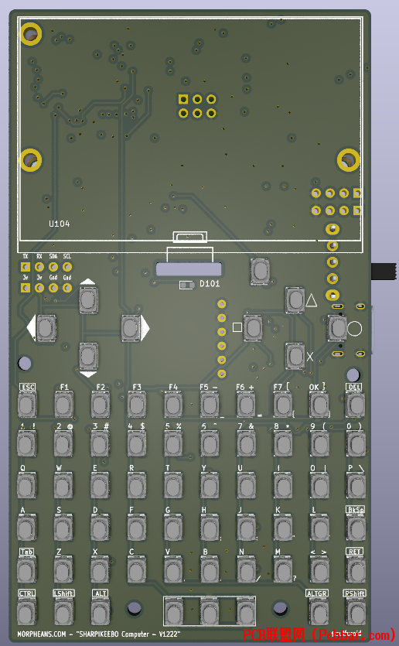Click the square symbol beside the action switch
The height and width of the screenshot is (646, 399).
click(x=237, y=327)
